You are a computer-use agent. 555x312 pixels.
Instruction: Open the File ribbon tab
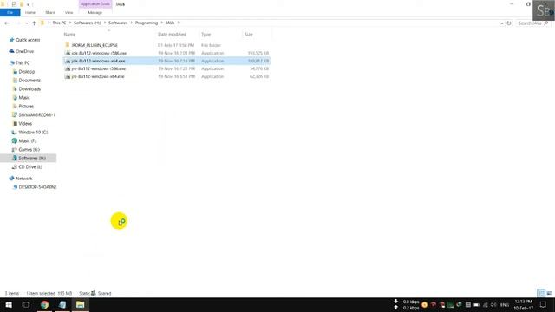(10, 12)
